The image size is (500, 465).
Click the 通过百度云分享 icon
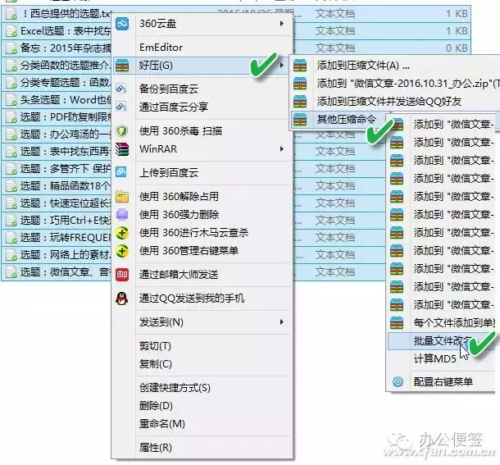[121, 107]
